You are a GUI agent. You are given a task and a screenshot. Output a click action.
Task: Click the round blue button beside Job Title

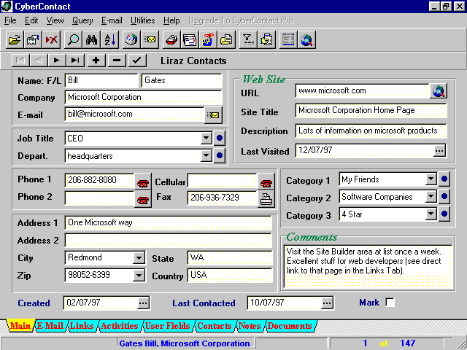[x=220, y=138]
